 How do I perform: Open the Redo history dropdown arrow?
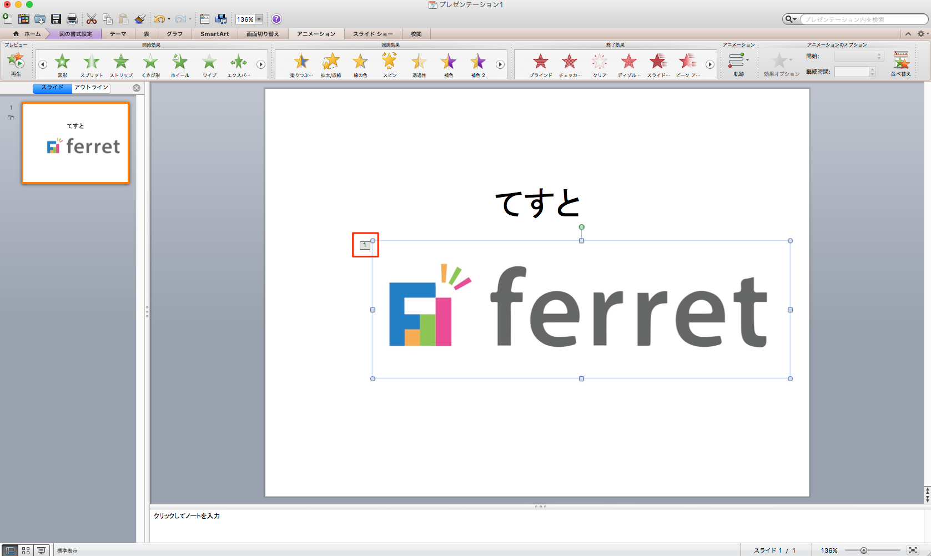click(190, 19)
